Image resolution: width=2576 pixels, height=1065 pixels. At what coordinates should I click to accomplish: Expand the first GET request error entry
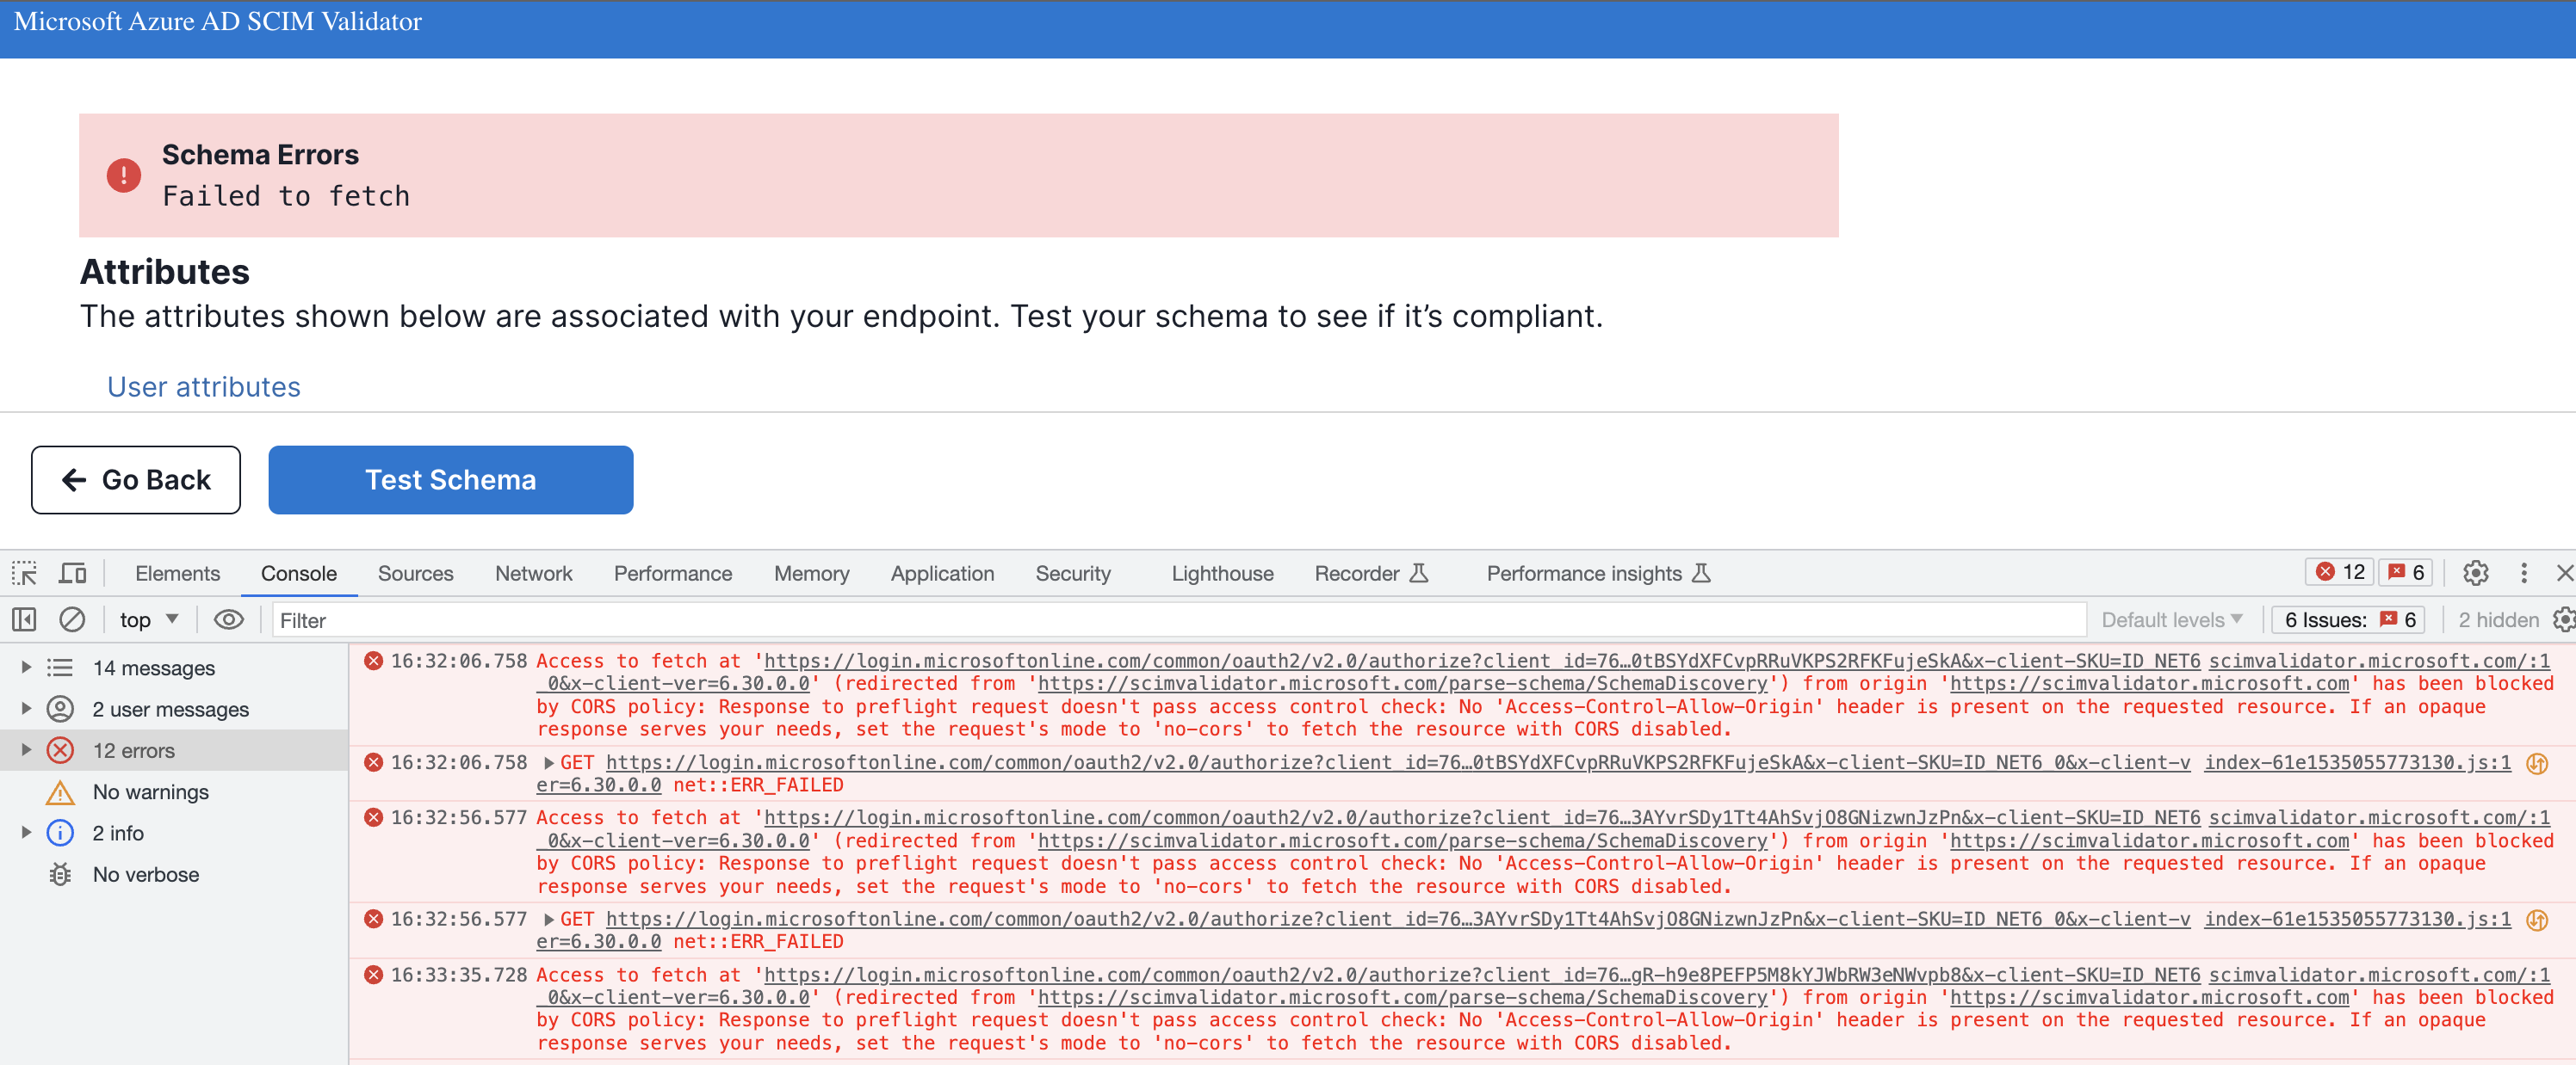click(549, 762)
